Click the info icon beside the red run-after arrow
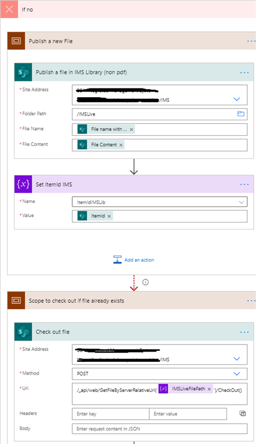Image resolution: width=256 pixels, height=444 pixels. tap(145, 282)
